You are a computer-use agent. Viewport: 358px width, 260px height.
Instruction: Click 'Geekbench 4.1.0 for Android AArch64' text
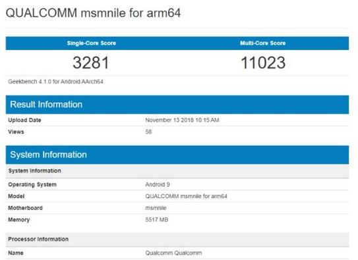[x=55, y=82]
